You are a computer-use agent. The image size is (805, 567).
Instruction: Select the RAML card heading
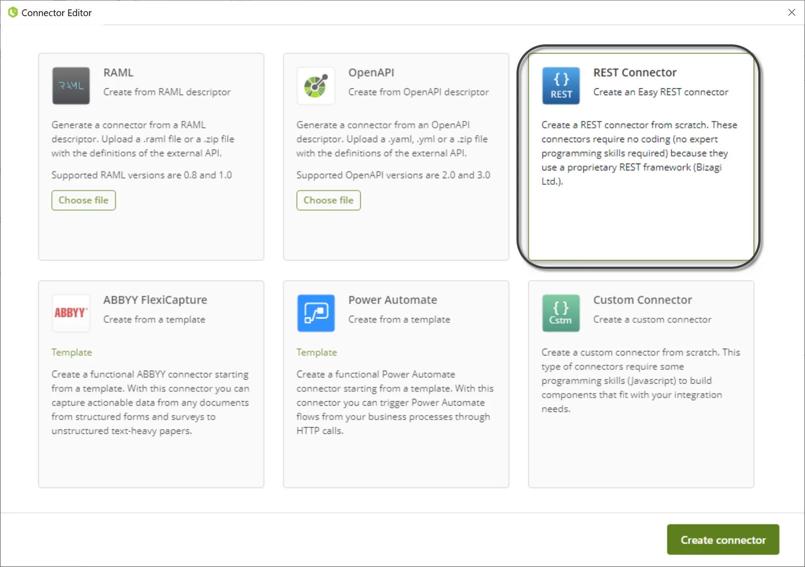tap(118, 73)
